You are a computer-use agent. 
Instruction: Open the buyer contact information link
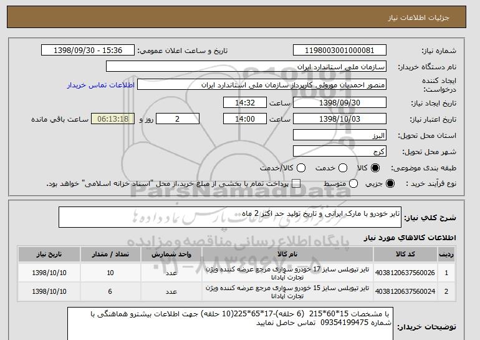tap(101, 85)
